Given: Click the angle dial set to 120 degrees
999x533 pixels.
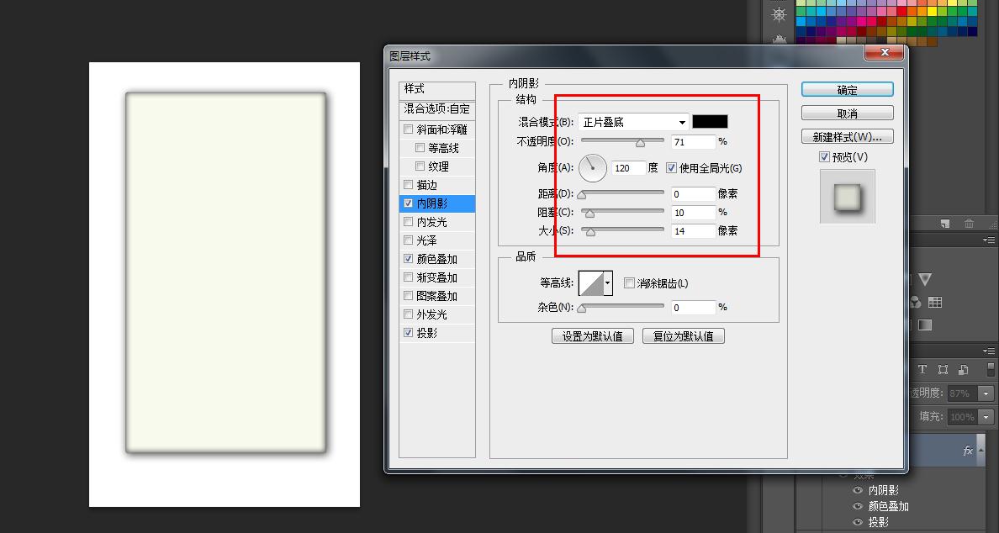Looking at the screenshot, I should click(x=593, y=167).
